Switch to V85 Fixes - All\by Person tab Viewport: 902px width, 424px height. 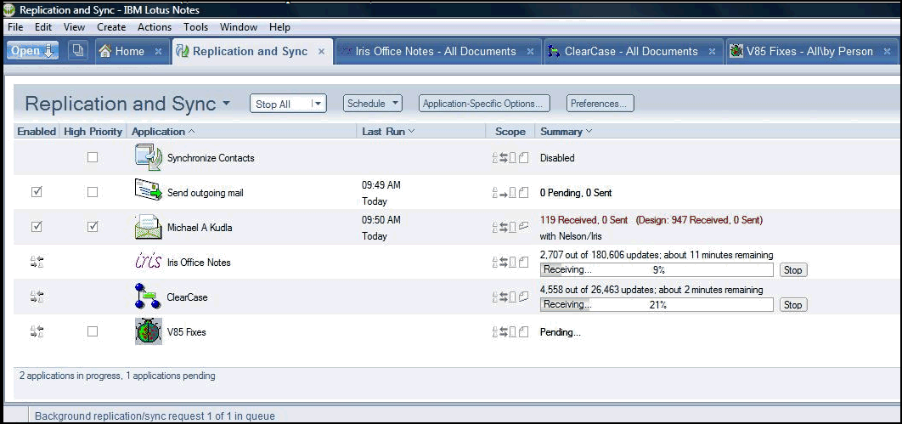(x=811, y=51)
